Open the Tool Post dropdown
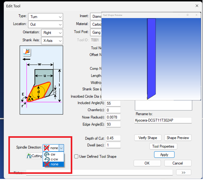Viewport: 206px width, 181px height. click(96, 32)
